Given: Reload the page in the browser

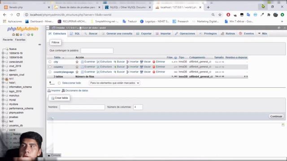Looking at the screenshot, I should [x=18, y=15].
